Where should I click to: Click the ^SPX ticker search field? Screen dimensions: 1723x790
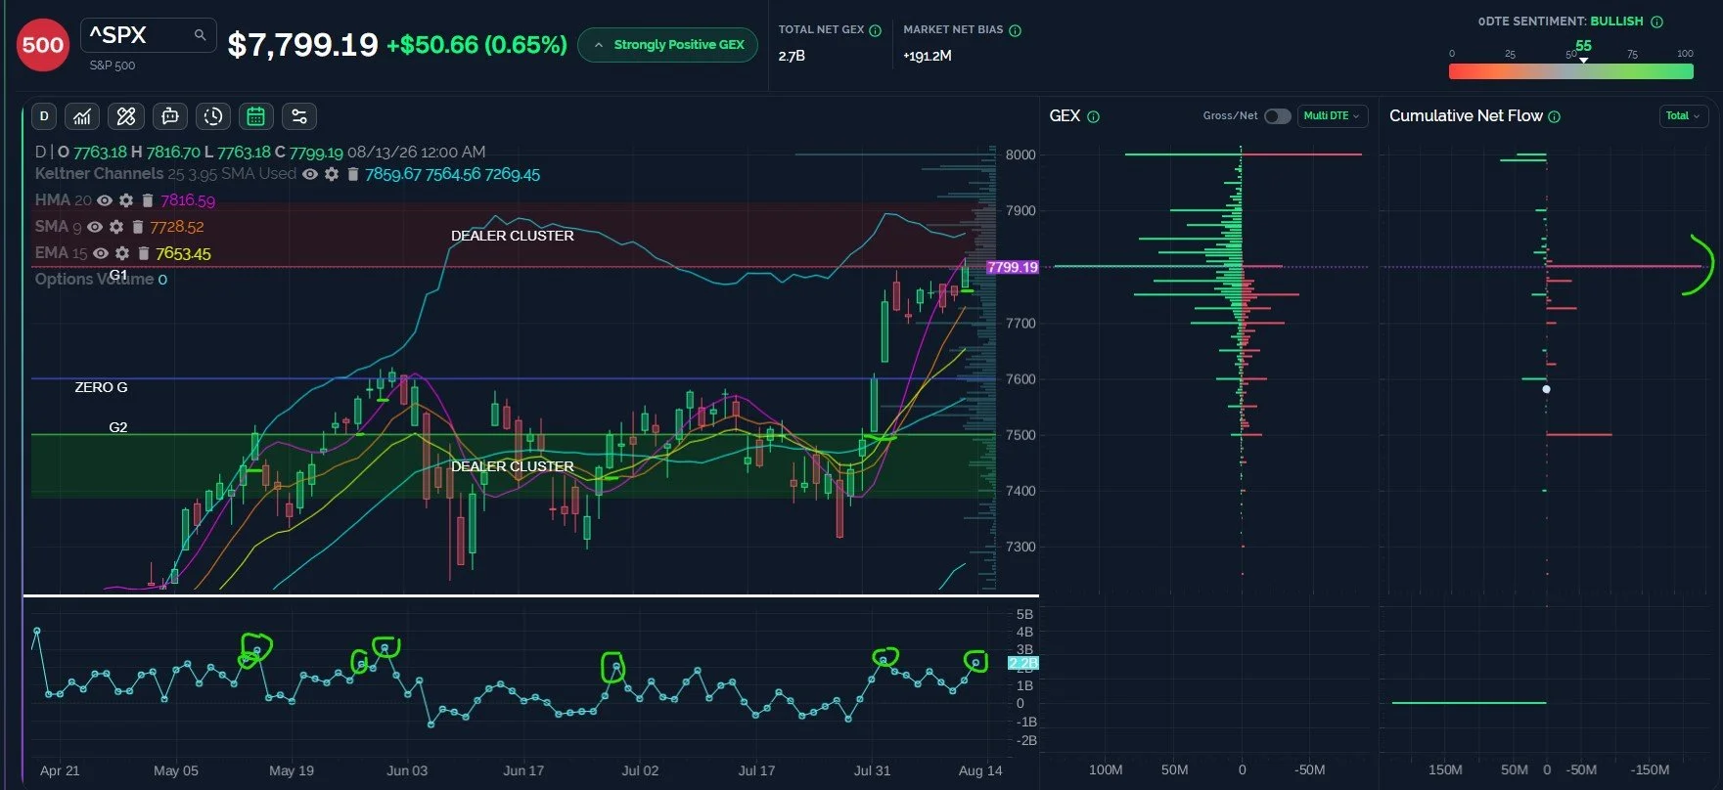coord(149,35)
